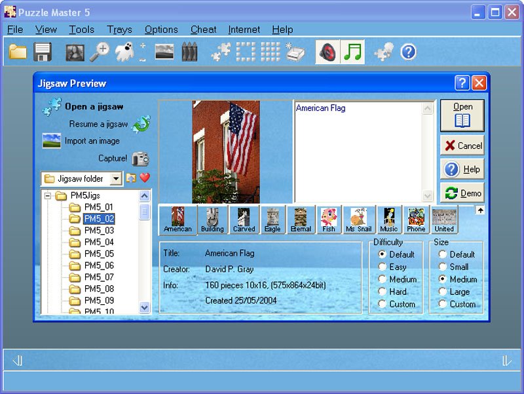Viewport: 524px width, 394px height.
Task: Click the open folder toolbar icon
Action: pos(18,52)
